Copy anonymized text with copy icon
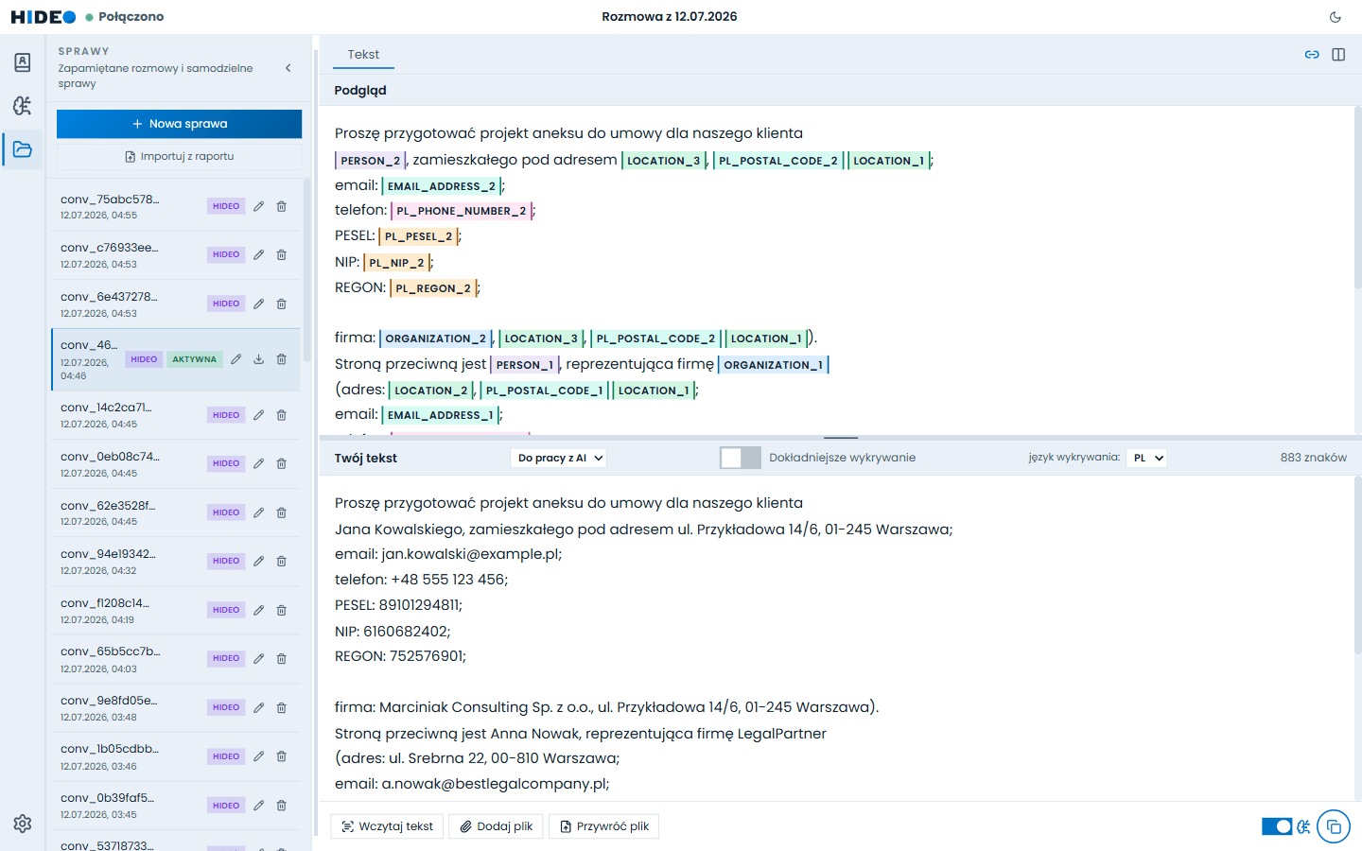The width and height of the screenshot is (1362, 851). click(x=1334, y=826)
